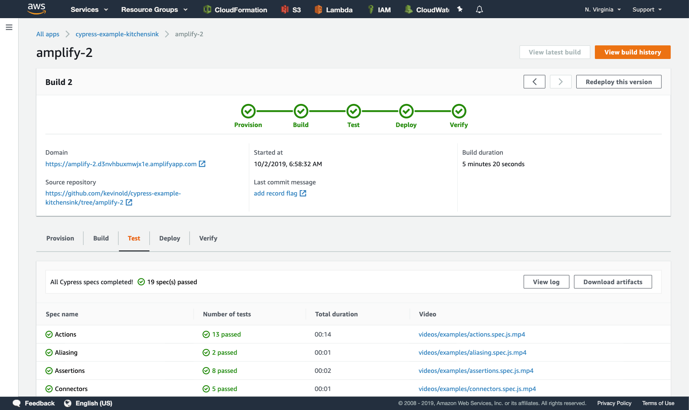Click the 19 specs passed check icon

click(x=141, y=282)
